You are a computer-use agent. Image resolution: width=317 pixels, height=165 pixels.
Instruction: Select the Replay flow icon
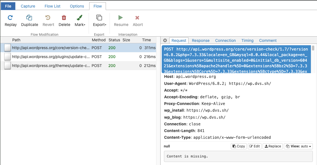pos(10,20)
